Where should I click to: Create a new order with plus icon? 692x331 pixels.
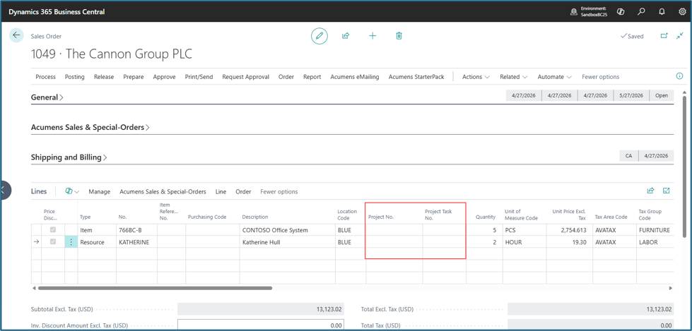pyautogui.click(x=373, y=36)
